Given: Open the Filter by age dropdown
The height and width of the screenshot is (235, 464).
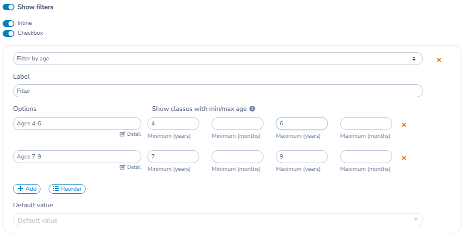Looking at the screenshot, I should [218, 59].
